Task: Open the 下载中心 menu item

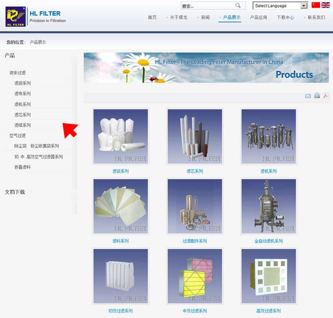Action: pyautogui.click(x=286, y=17)
